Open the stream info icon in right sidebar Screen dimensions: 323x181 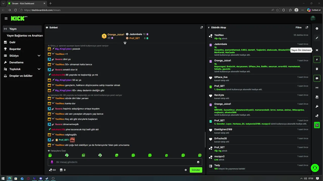pos(317,29)
